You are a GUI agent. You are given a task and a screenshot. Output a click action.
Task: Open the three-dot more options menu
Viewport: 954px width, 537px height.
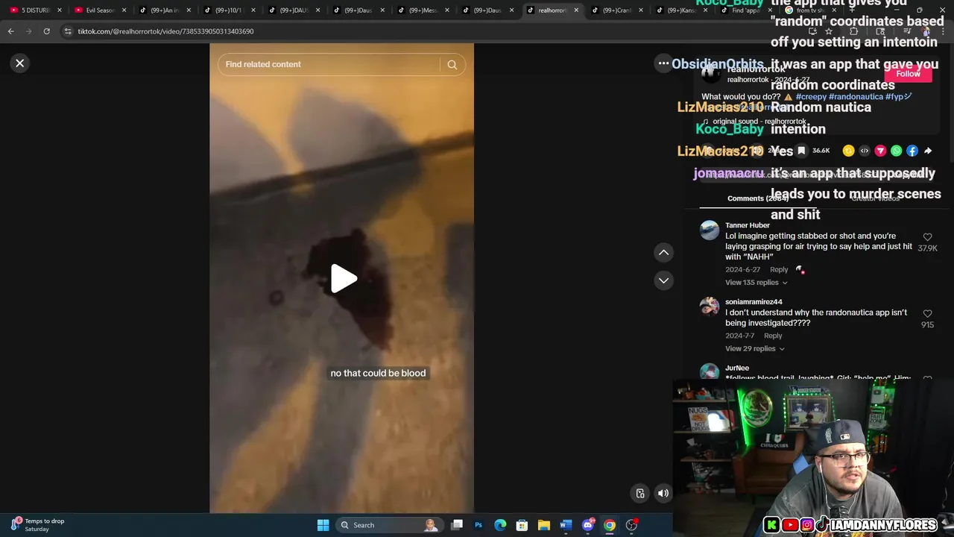tap(663, 63)
